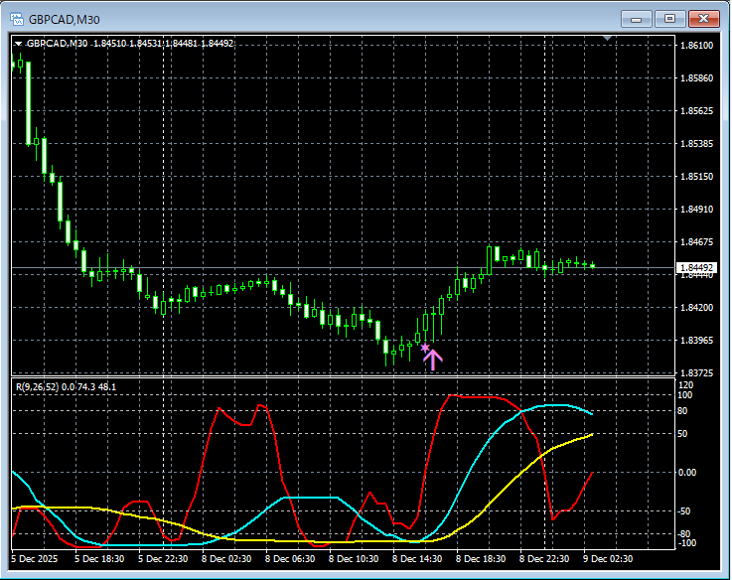This screenshot has width=732, height=580.
Task: Click the current price label 1.84492
Action: point(696,267)
